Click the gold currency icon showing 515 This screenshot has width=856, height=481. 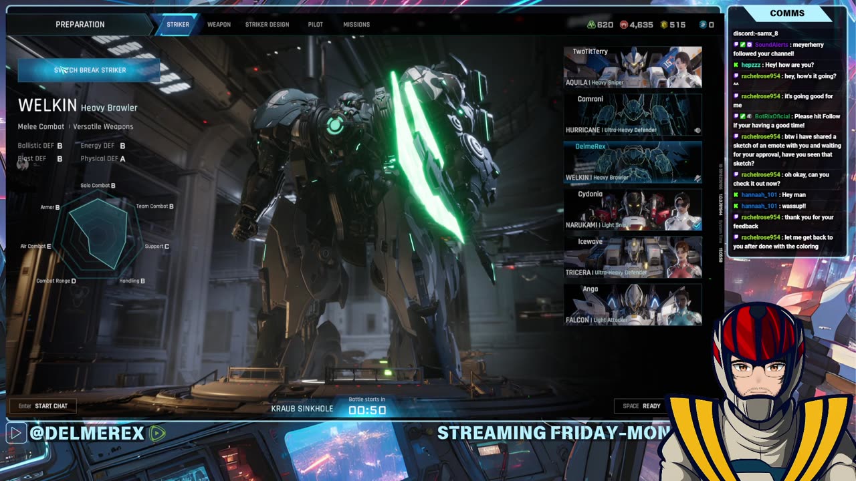664,25
